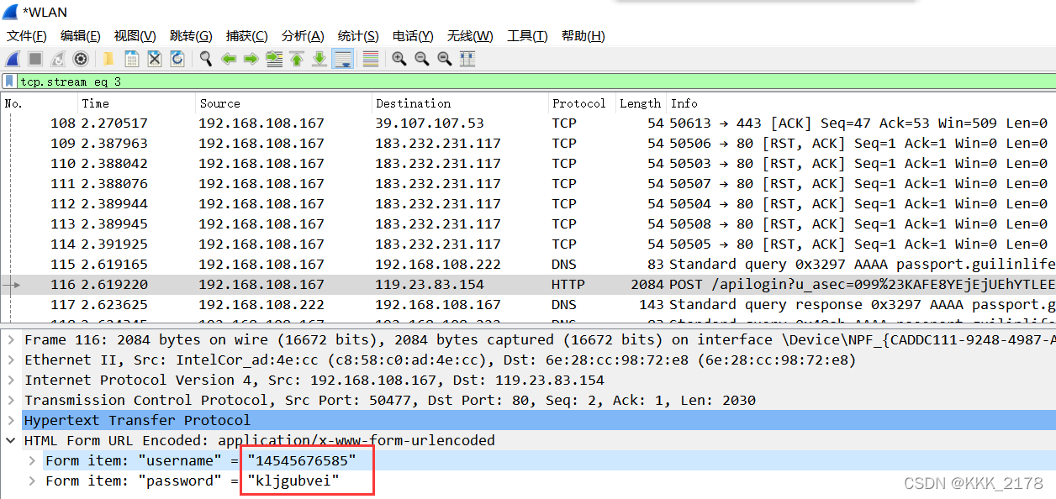Open the 工具(T) menu
1056x499 pixels.
click(527, 36)
